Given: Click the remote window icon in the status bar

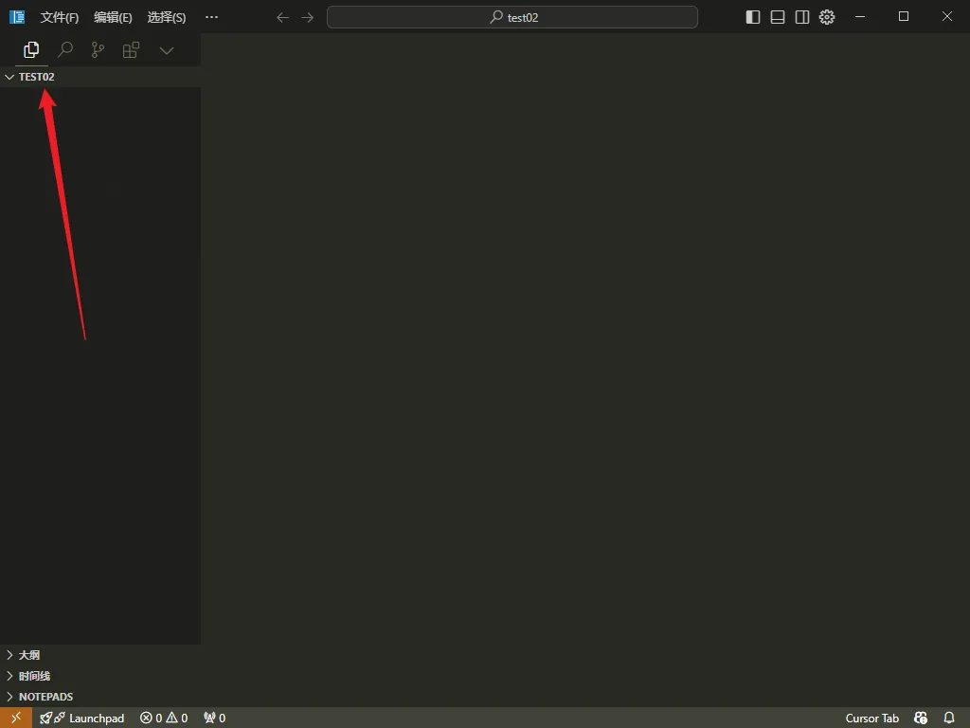Looking at the screenshot, I should click(15, 718).
